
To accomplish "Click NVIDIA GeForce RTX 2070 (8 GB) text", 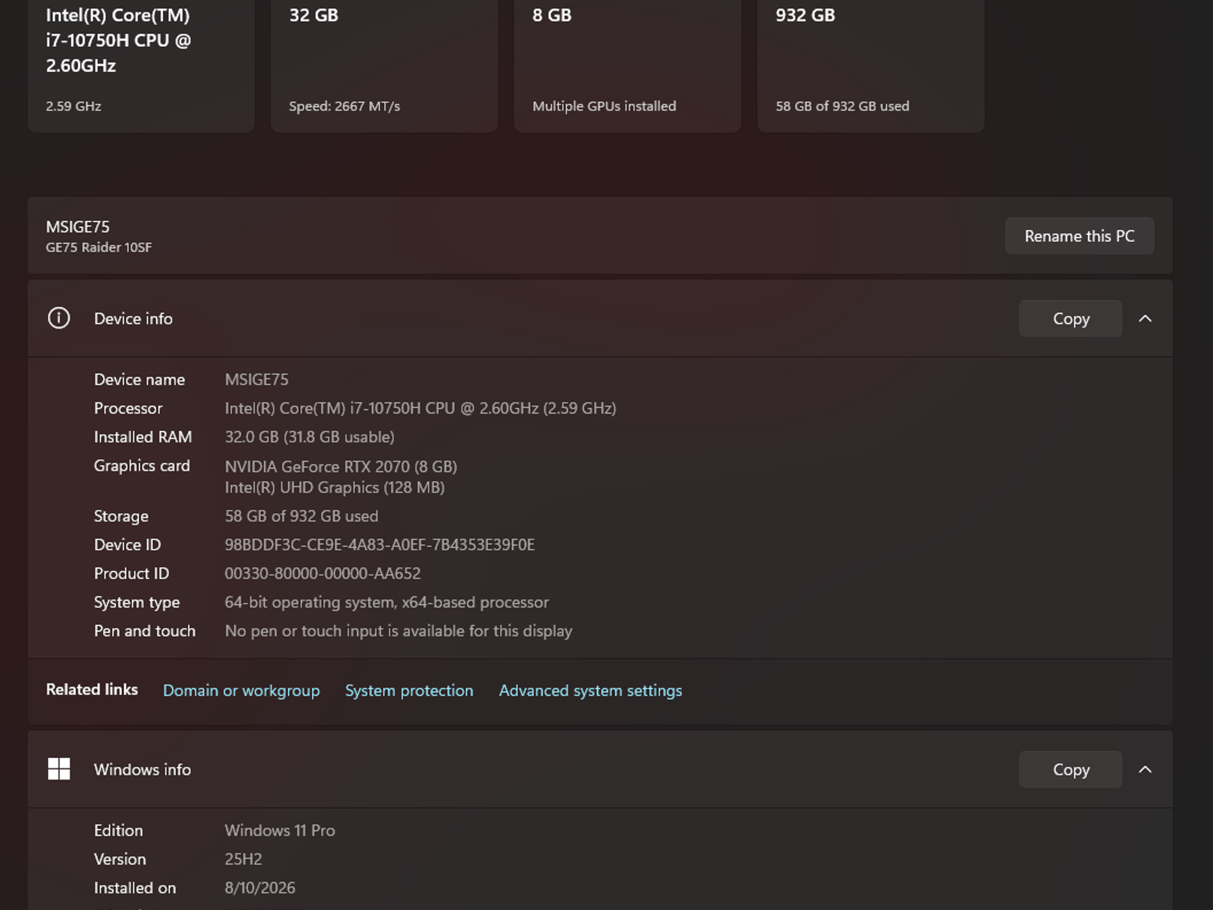I will pyautogui.click(x=341, y=467).
